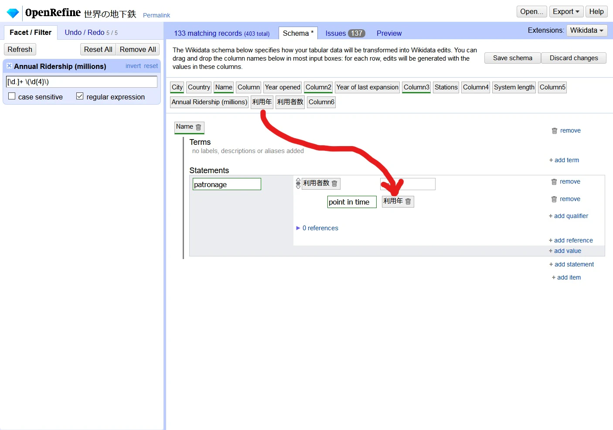
Task: Open the Permalink link
Action: click(x=157, y=15)
